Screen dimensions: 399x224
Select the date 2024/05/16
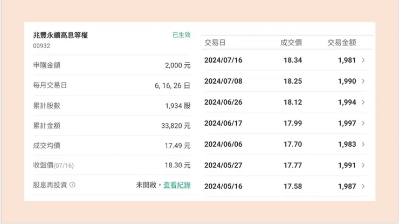click(x=223, y=186)
